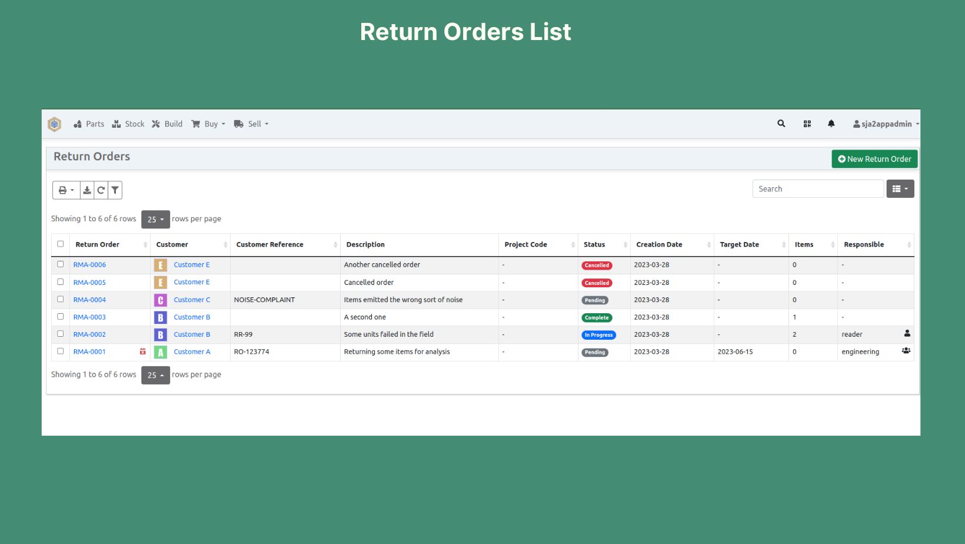Image resolution: width=965 pixels, height=544 pixels.
Task: Click the Customer C avatar thumbnail
Action: tap(160, 300)
